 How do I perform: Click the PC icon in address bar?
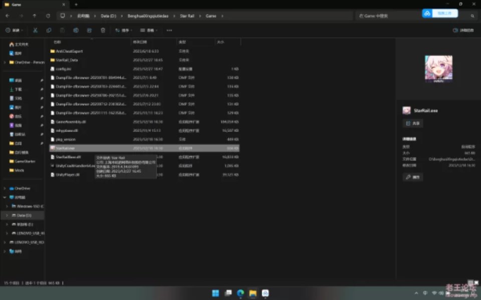(63, 16)
